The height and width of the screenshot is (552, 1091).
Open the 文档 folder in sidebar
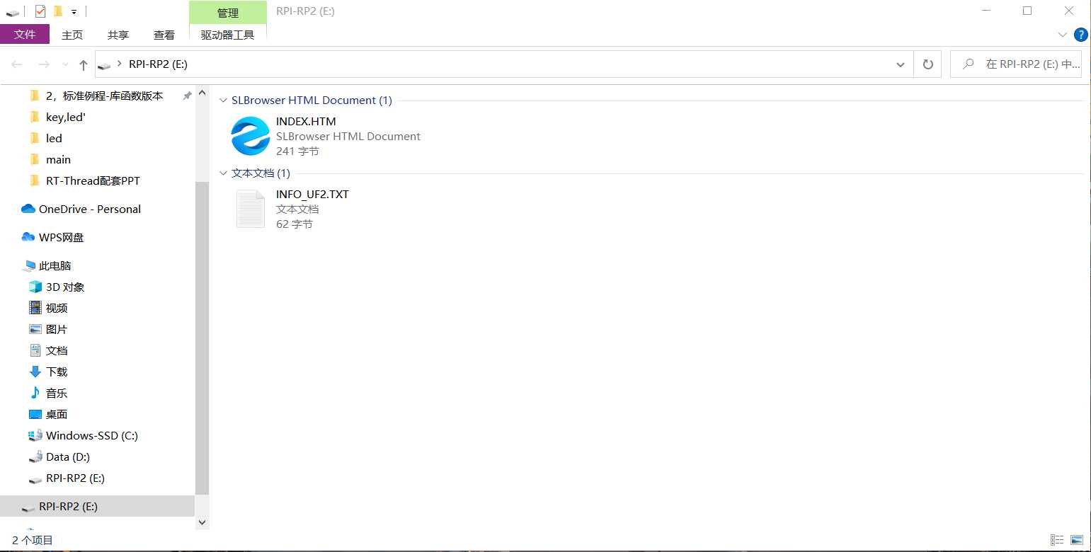pos(57,350)
